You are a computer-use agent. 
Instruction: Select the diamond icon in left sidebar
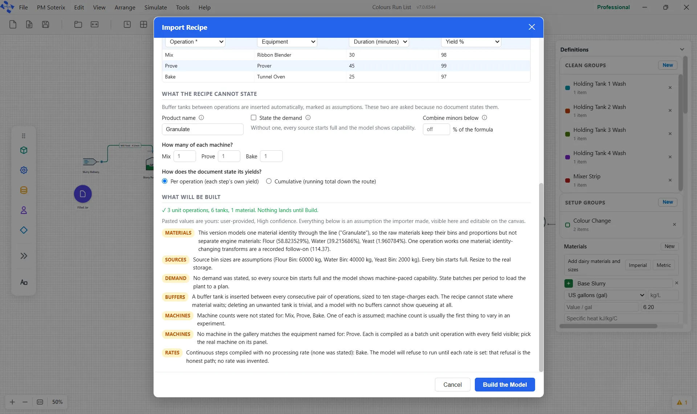pos(24,230)
